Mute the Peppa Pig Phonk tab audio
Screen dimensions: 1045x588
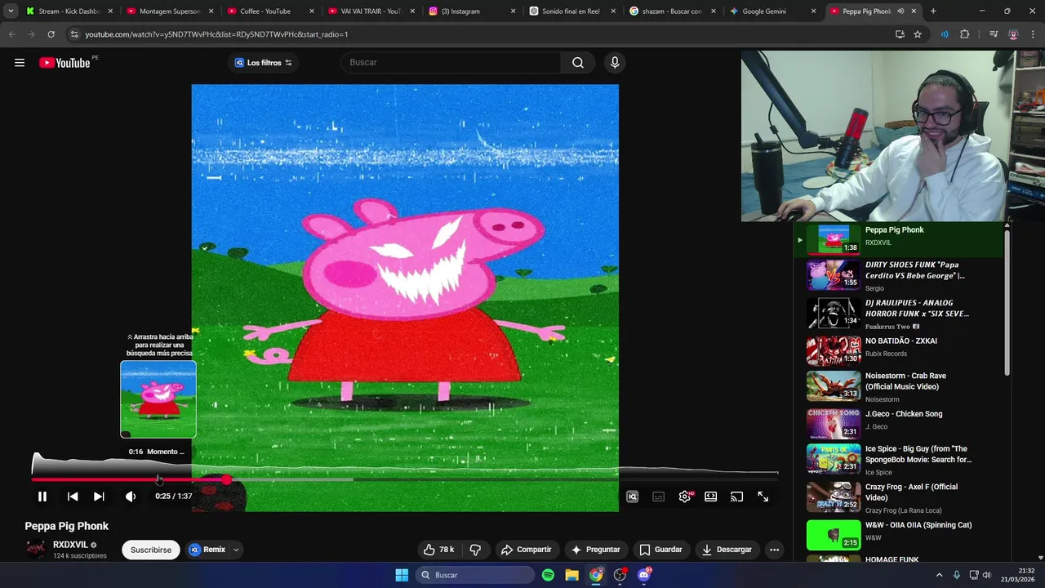tap(900, 11)
